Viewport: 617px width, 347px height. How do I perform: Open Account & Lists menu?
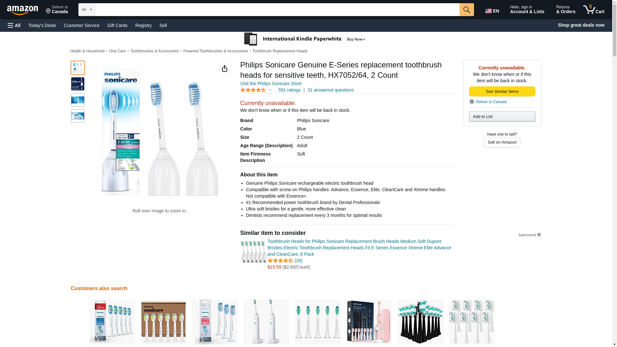(x=527, y=10)
